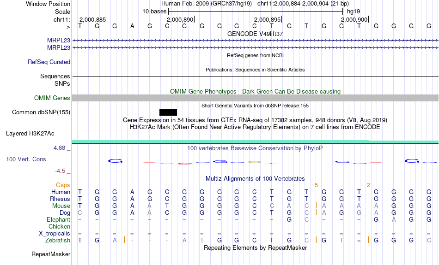Click the RepeatMasker track label
Viewport: 439px width, 265px height.
click(x=51, y=254)
